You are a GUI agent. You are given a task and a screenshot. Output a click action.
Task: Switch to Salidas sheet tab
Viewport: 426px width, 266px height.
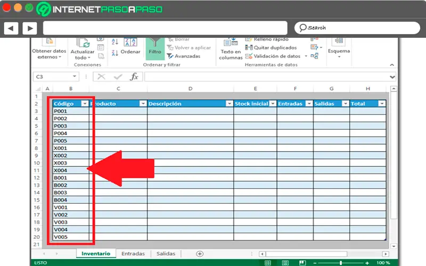[166, 254]
